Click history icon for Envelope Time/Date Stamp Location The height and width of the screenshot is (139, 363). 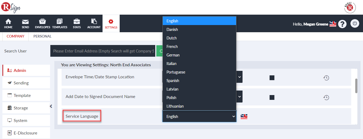coord(326,78)
